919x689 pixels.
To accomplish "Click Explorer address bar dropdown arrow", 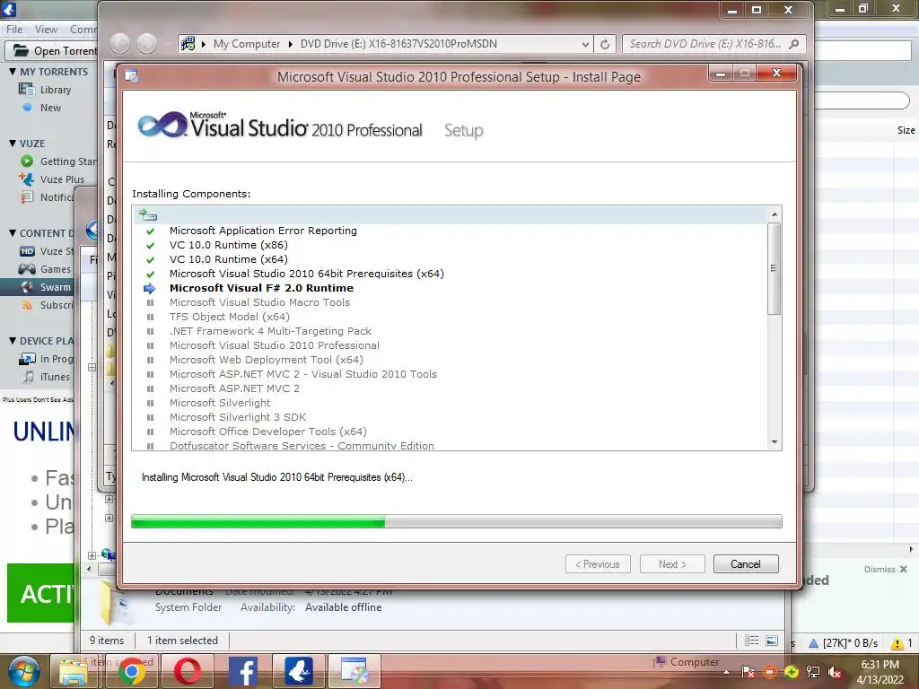I will pos(585,44).
